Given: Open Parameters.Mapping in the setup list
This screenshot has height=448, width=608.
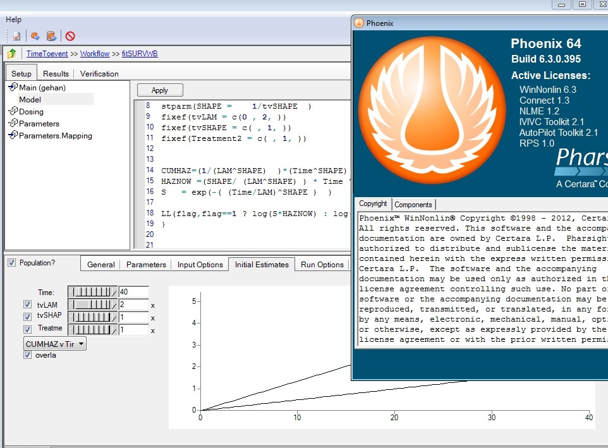Looking at the screenshot, I should (x=51, y=136).
